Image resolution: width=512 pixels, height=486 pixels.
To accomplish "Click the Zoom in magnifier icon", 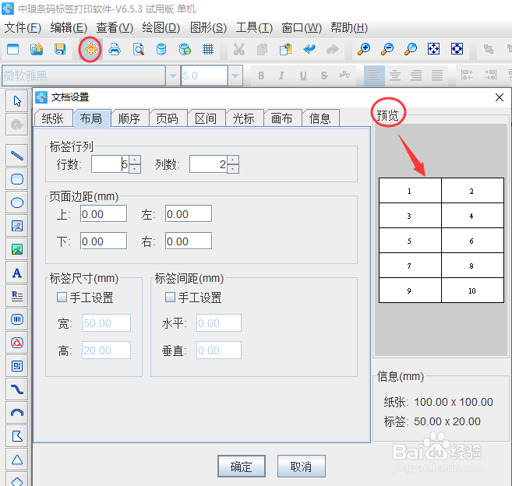I will point(364,49).
